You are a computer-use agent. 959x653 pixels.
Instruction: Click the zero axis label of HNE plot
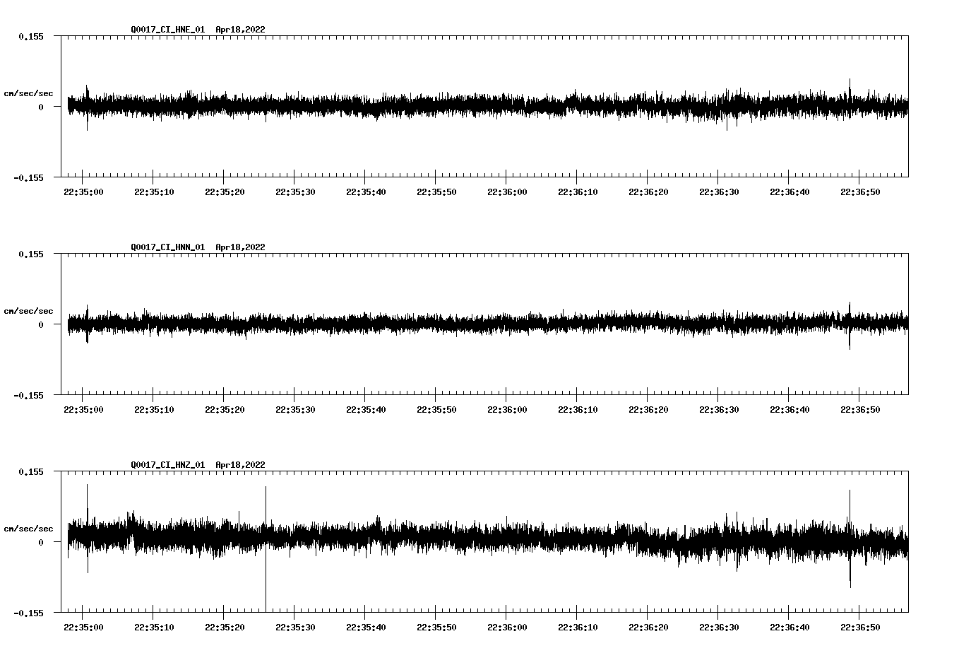point(41,107)
